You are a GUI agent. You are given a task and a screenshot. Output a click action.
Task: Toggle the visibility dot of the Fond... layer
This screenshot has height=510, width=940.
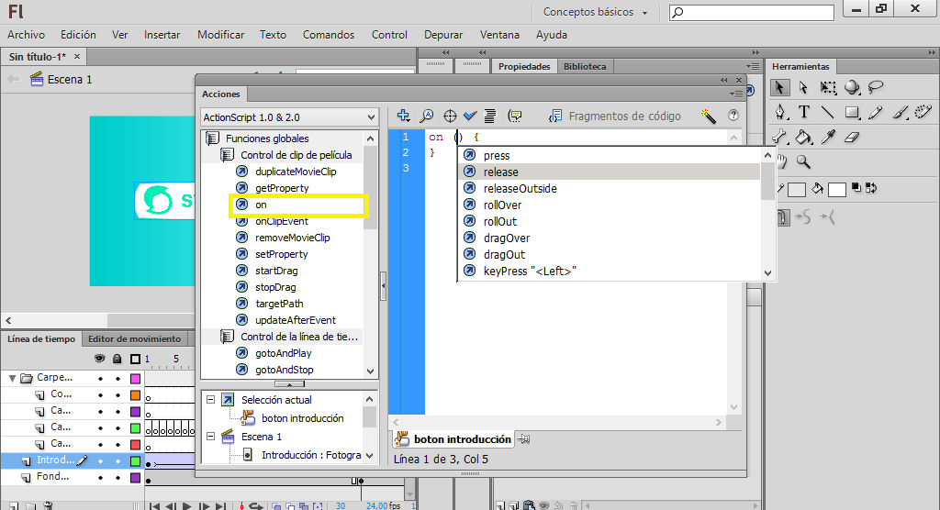100,478
